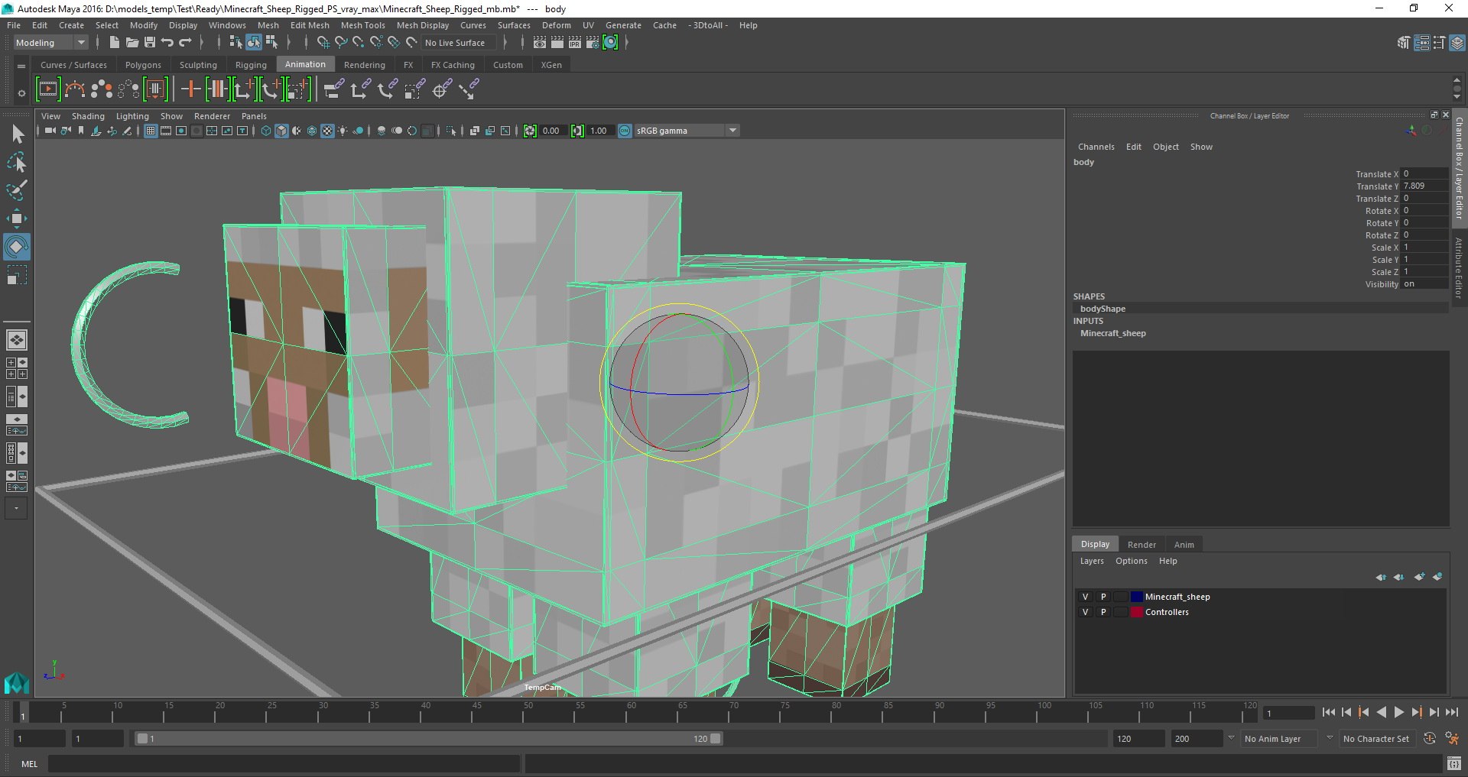This screenshot has width=1468, height=777.
Task: Toggle visibility V of Controllers layer
Action: click(x=1085, y=612)
